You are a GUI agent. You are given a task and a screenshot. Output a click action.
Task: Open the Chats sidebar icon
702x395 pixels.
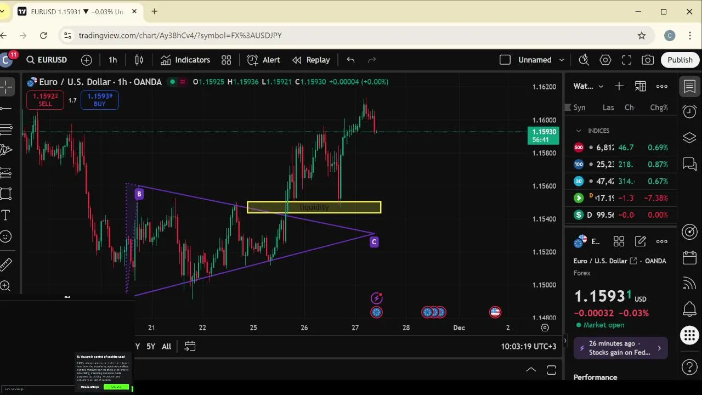click(x=689, y=163)
